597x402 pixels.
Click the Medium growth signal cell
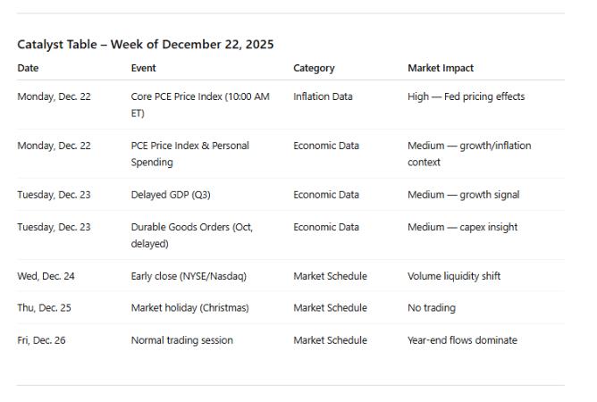(x=463, y=195)
